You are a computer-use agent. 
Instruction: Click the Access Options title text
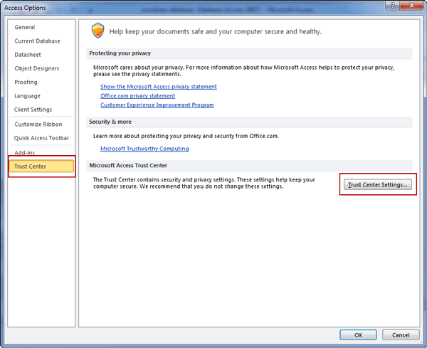point(25,8)
